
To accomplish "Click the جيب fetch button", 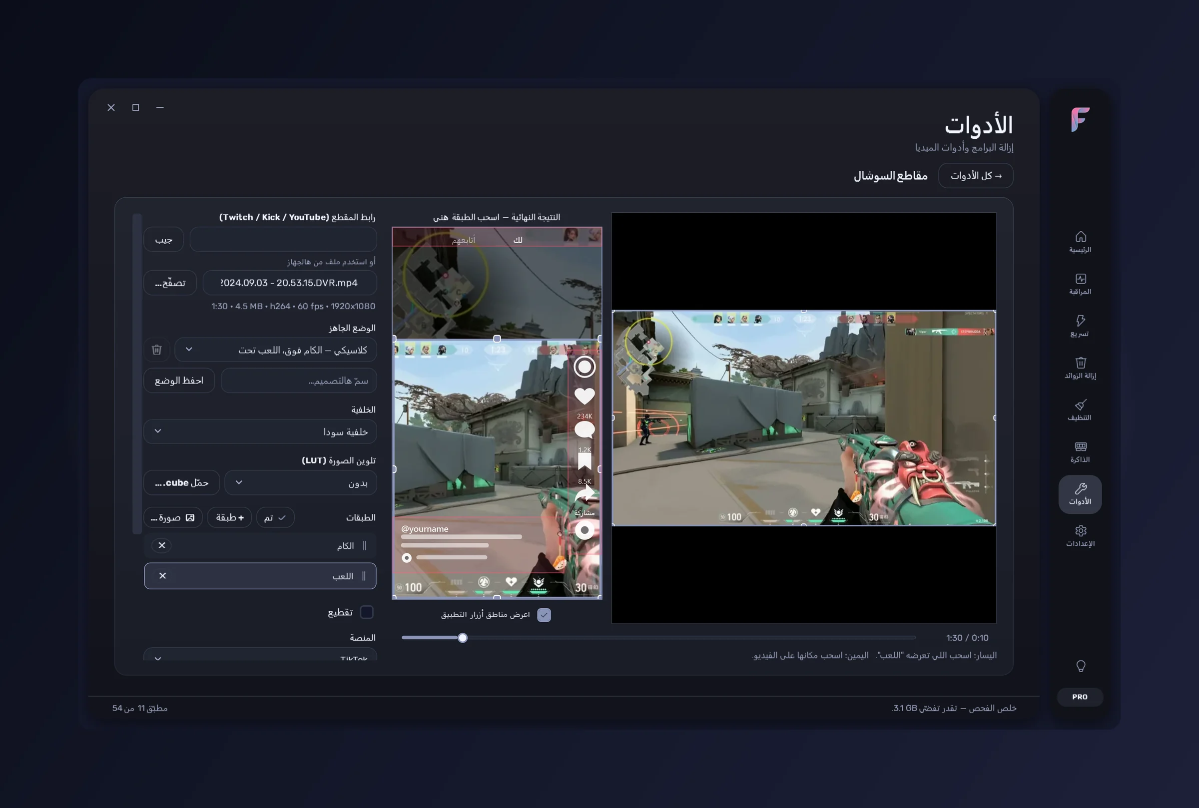I will 163,240.
